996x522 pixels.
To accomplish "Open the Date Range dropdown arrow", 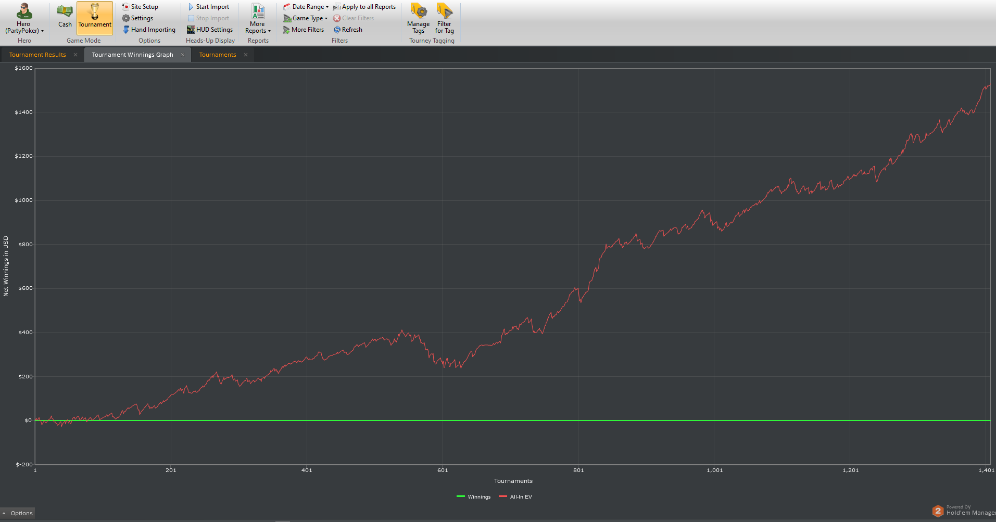I will coord(327,7).
